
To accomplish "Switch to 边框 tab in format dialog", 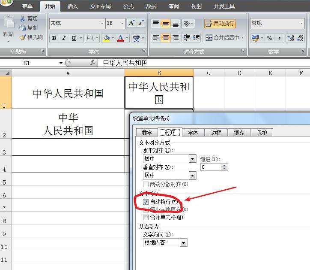I will [x=216, y=133].
